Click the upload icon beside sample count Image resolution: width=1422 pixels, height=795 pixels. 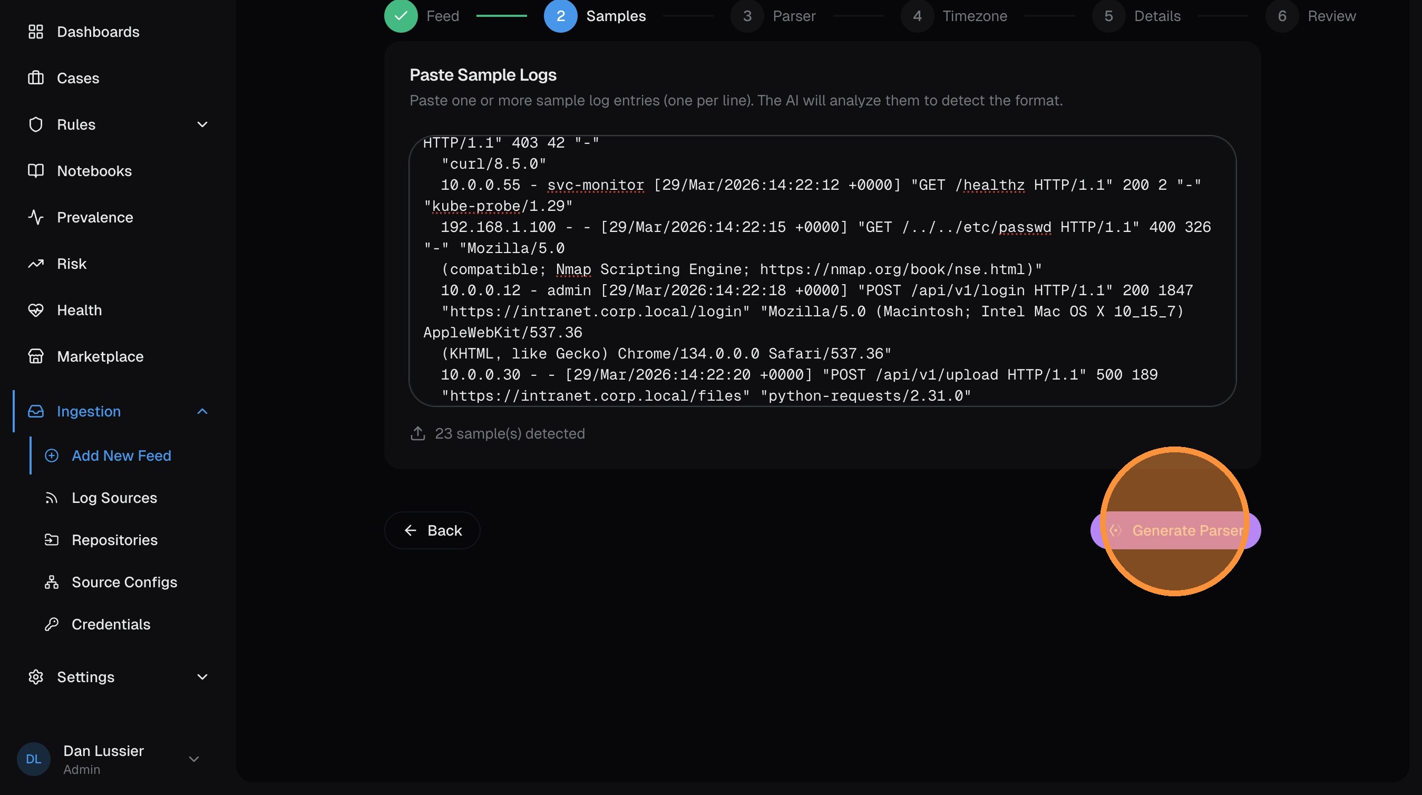coord(418,433)
